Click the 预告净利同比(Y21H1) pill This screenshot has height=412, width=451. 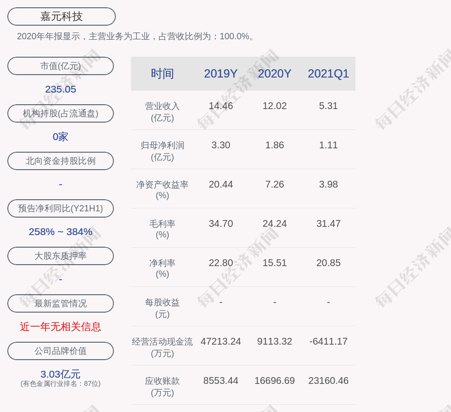(x=61, y=208)
